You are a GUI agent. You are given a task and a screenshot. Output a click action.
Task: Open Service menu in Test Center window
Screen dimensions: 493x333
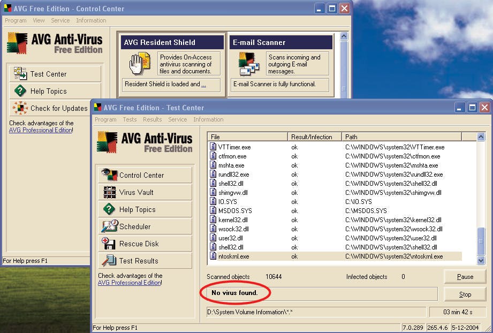pos(177,119)
